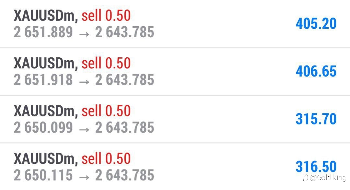Viewport: 350px width, 190px height.
Task: Click the fourth row's sell 0.50 text
Action: [106, 159]
